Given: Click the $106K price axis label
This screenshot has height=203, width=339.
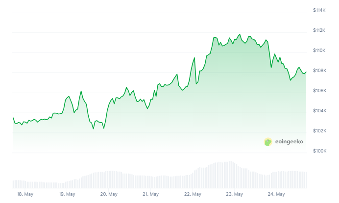Looking at the screenshot, I should [x=319, y=91].
